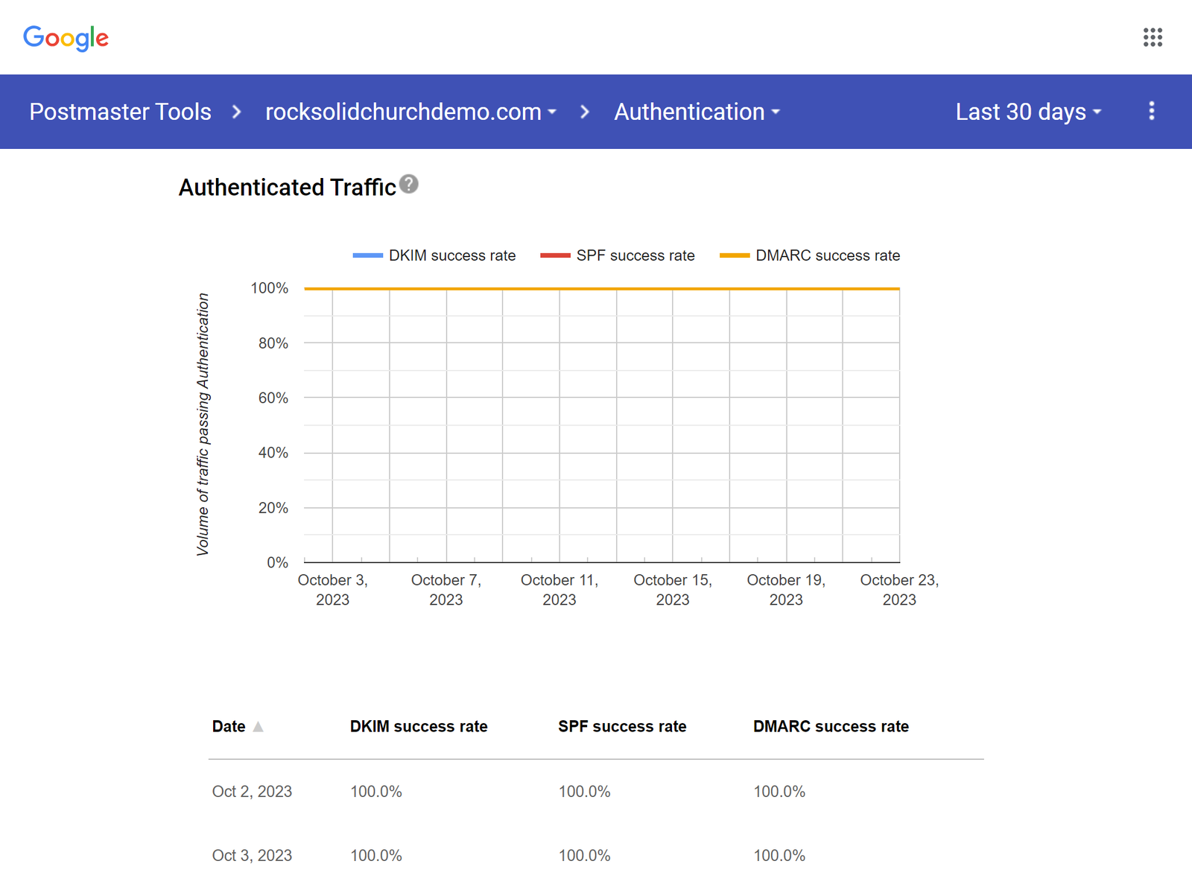Viewport: 1192px width, 893px height.
Task: Click the Date column header
Action: (x=229, y=726)
